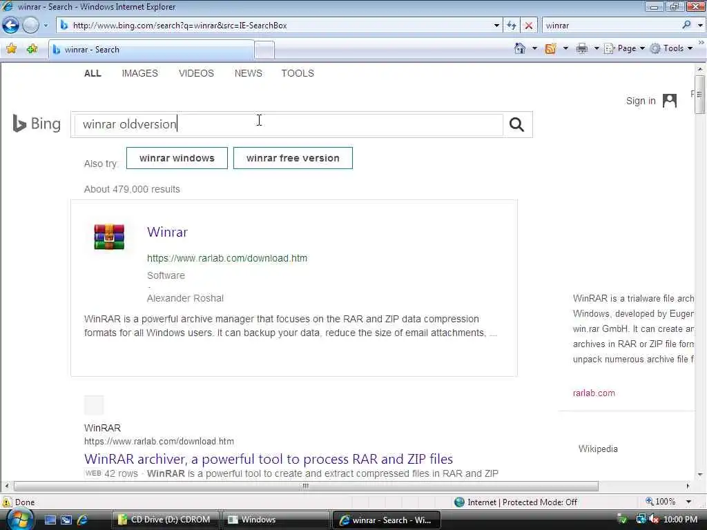Screen dimensions: 707x530
Task: Select the winrar - Search tab
Action: (x=151, y=50)
